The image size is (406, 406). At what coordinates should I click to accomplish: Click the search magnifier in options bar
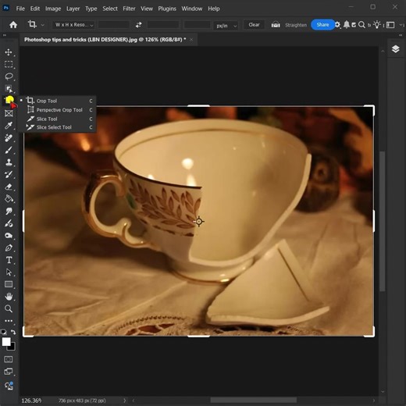click(x=361, y=25)
